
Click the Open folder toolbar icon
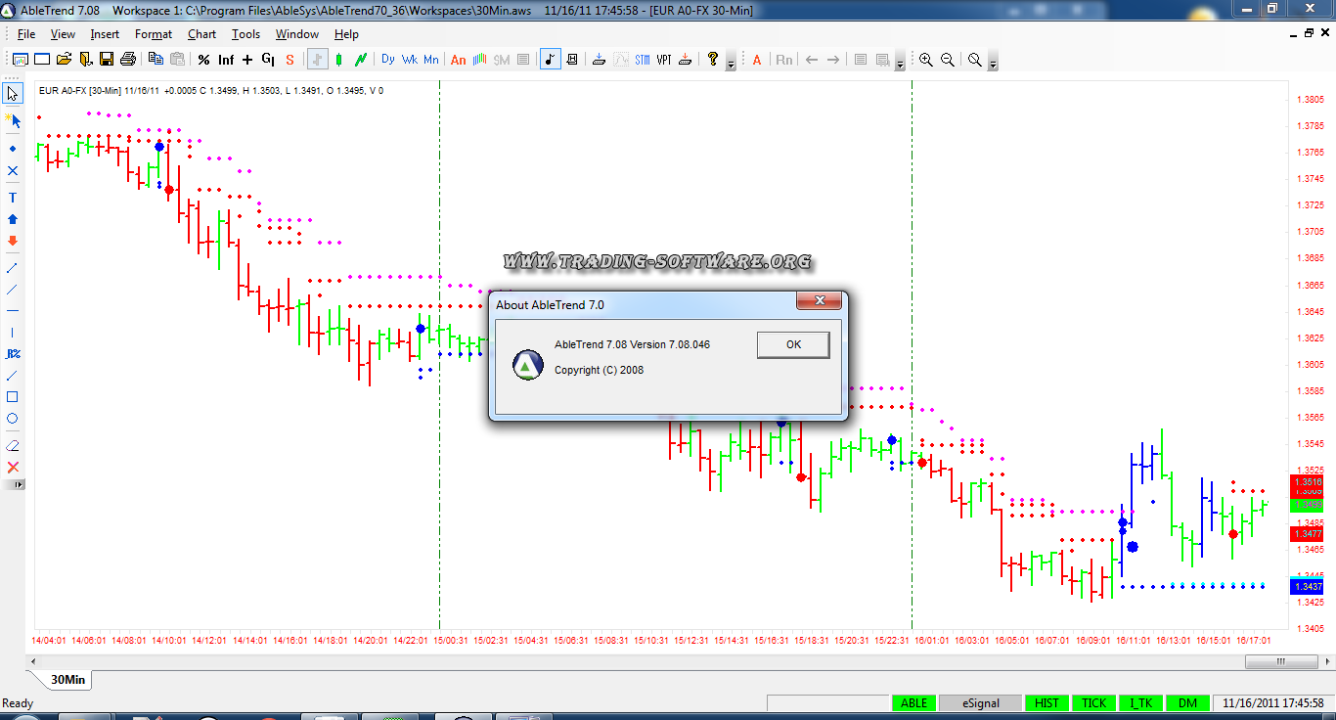tap(64, 60)
